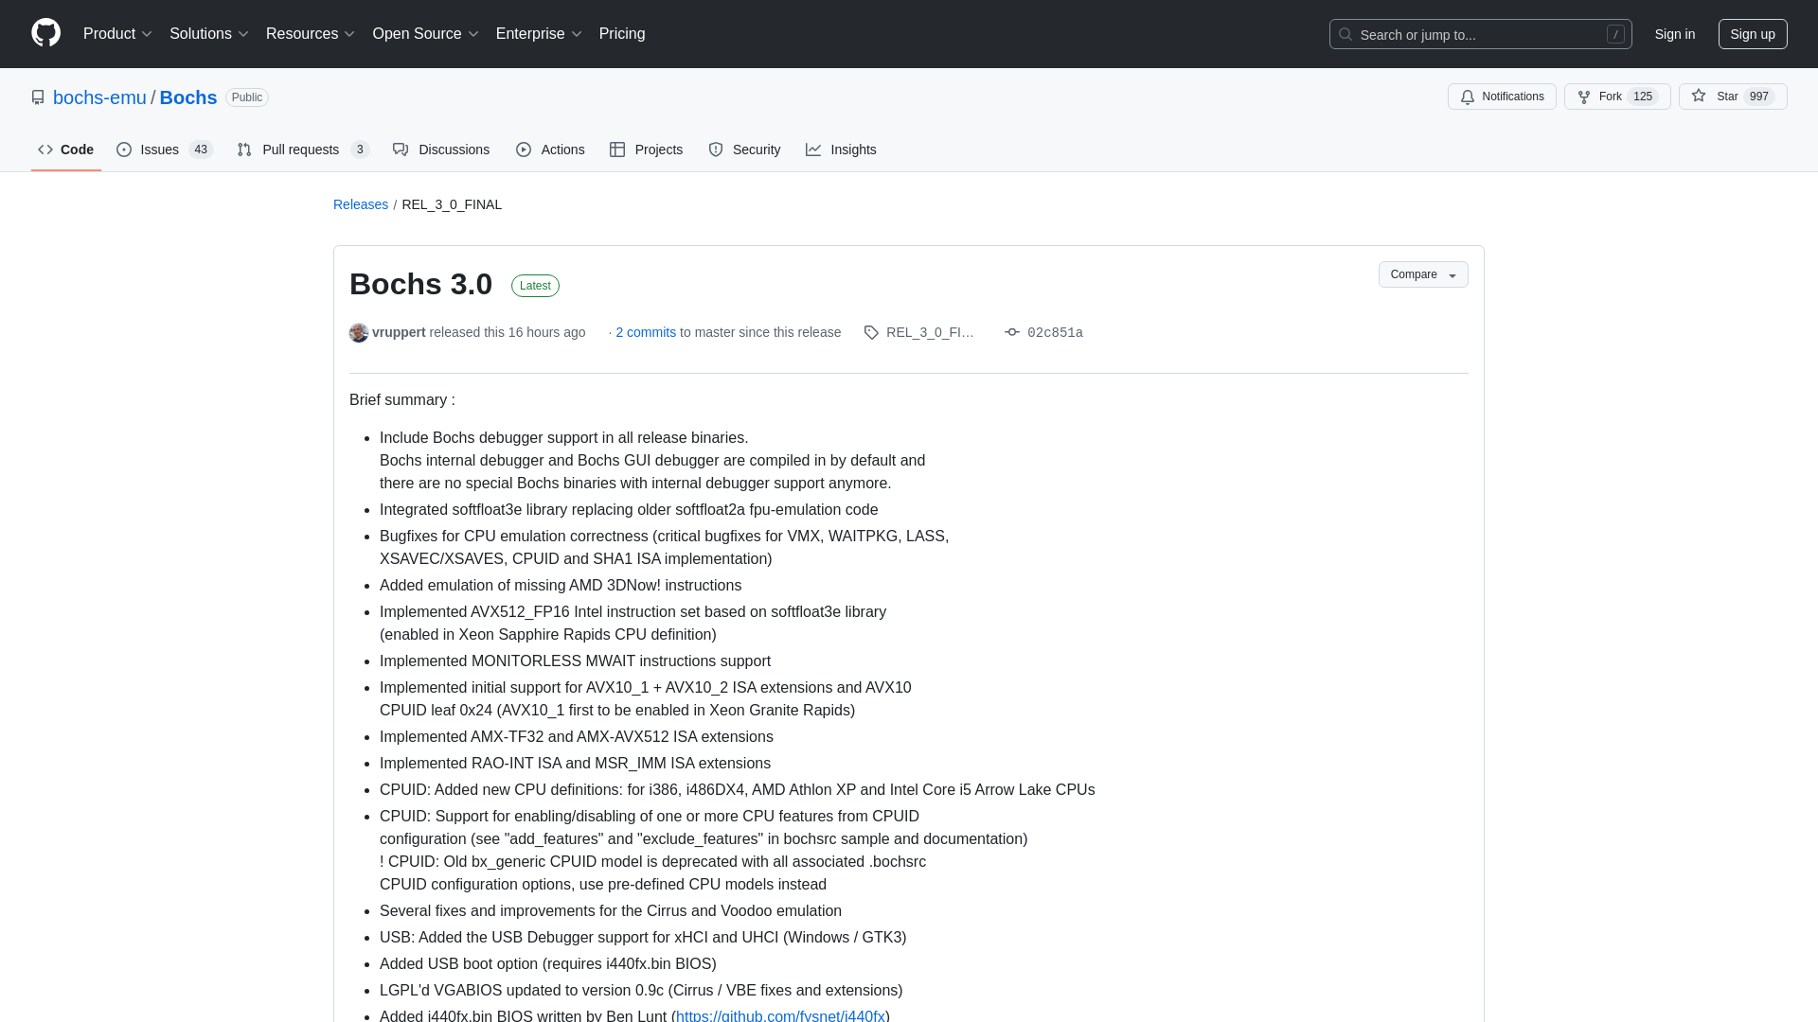The width and height of the screenshot is (1818, 1022).
Task: Click the 3 pull requests counter
Action: 360,150
